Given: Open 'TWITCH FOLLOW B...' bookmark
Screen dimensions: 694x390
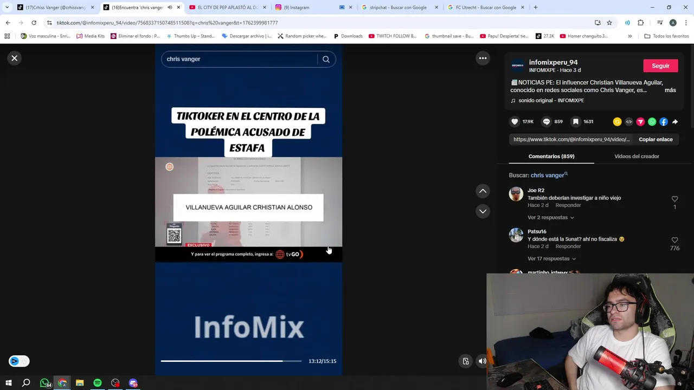Looking at the screenshot, I should (392, 36).
